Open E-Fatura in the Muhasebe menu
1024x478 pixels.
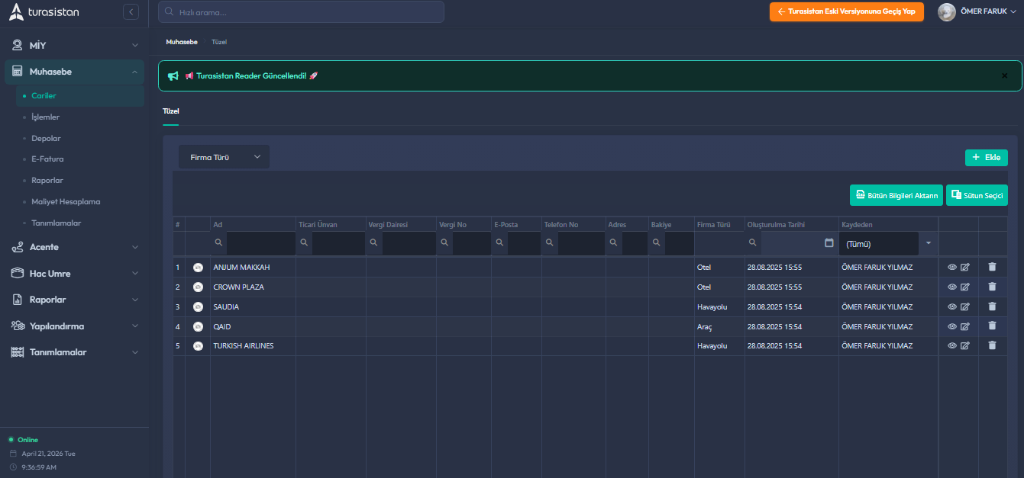coord(47,159)
